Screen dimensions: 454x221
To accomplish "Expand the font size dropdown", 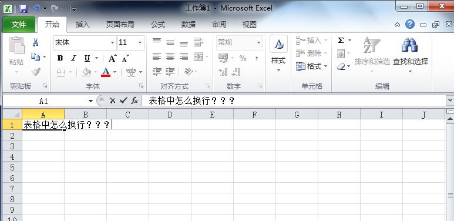I will tap(140, 42).
